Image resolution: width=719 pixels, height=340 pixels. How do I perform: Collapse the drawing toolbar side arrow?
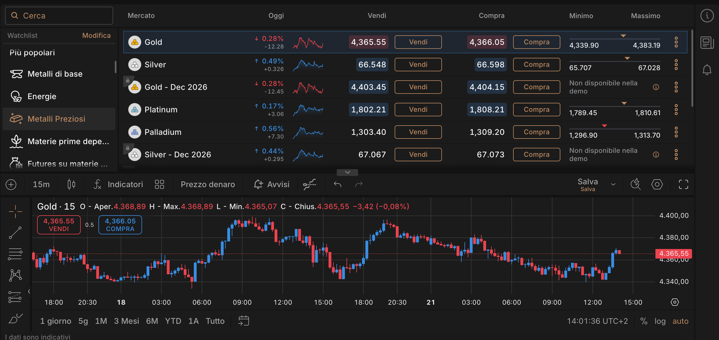(29, 291)
